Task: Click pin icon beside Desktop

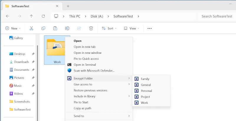Action: point(33,54)
